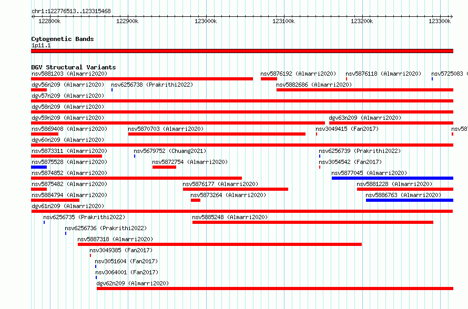Open nsv5876177 (Almarri2020) variant
Image resolution: width=468 pixels, height=309 pixels.
220,184
